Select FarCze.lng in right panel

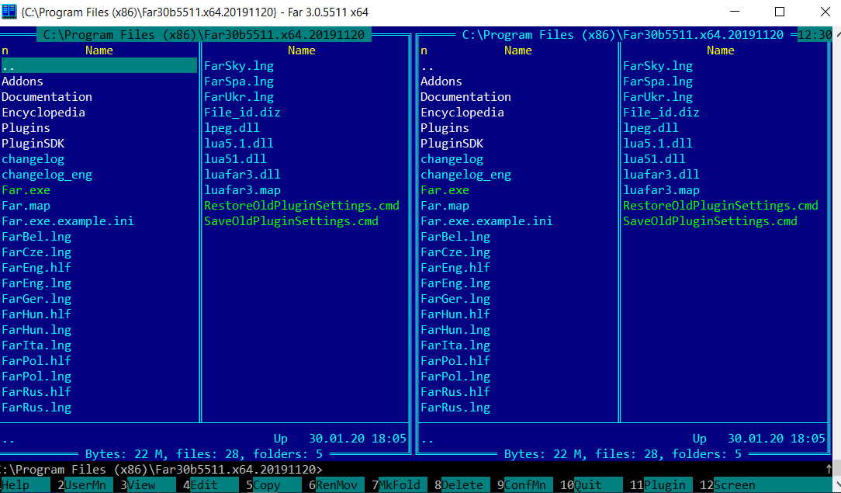click(455, 252)
